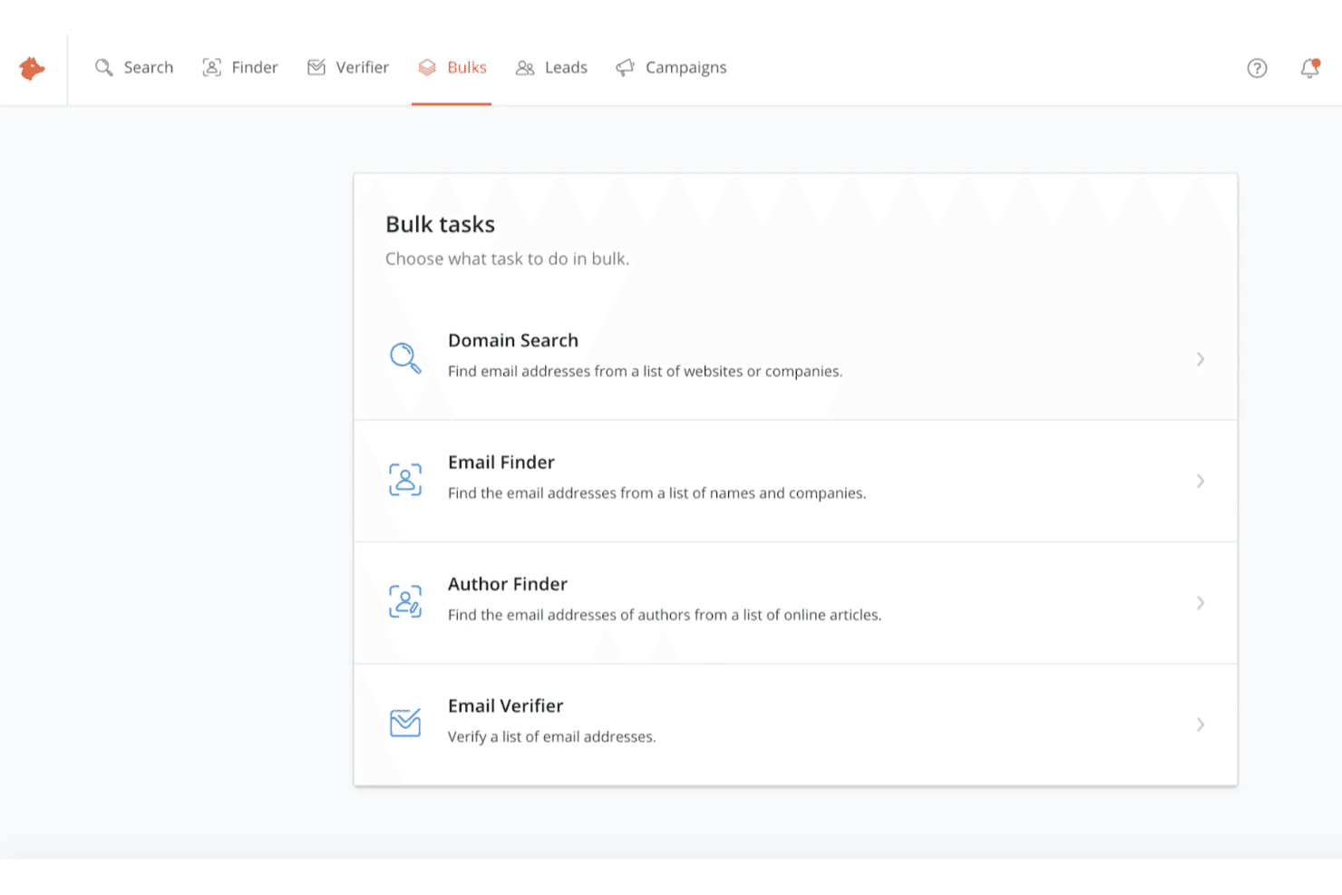Click 'Find email addresses from a list of websites' text

point(646,371)
